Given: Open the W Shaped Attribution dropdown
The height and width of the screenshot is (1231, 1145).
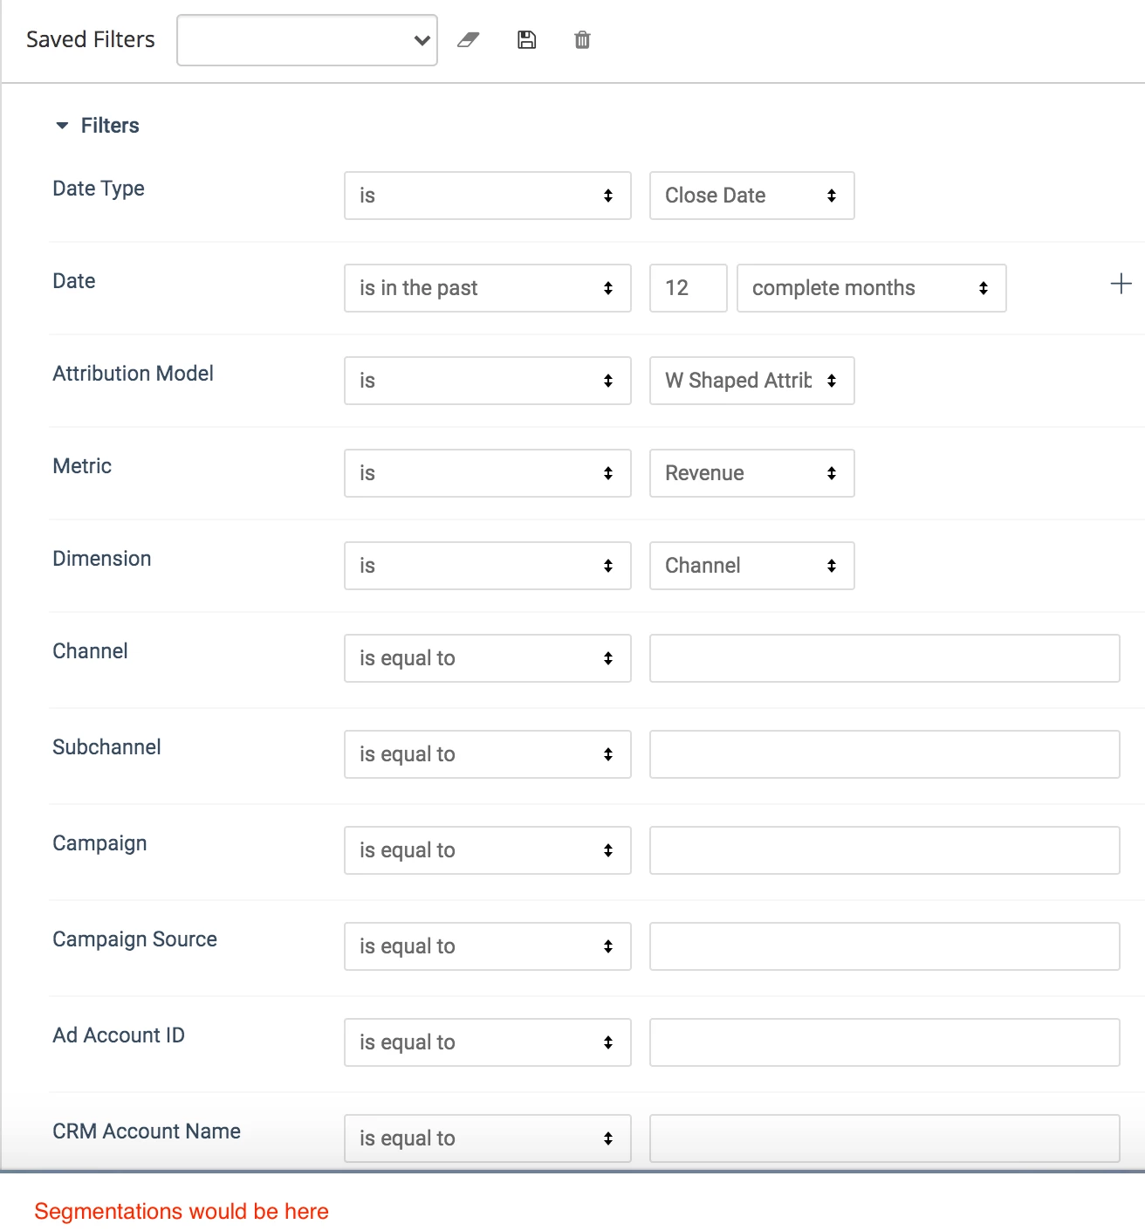Looking at the screenshot, I should [751, 381].
